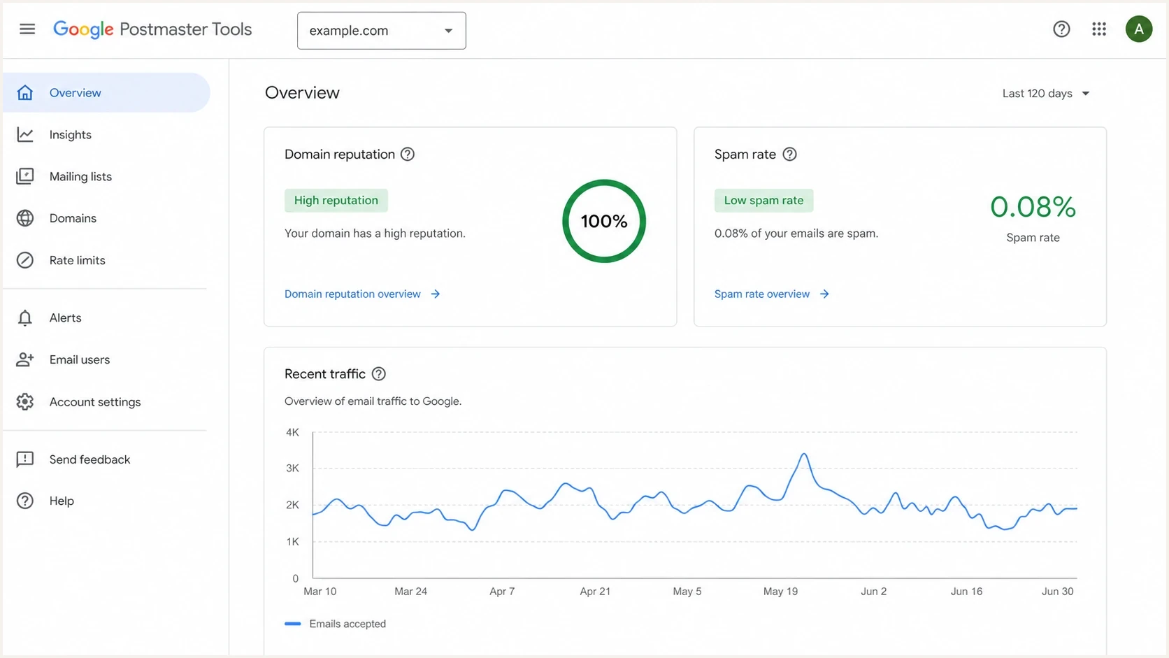Click the Jun 30 axis label
The width and height of the screenshot is (1169, 658).
(x=1057, y=591)
